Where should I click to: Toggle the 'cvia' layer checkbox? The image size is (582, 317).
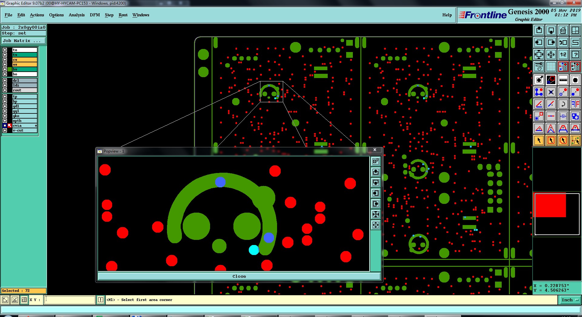click(5, 126)
